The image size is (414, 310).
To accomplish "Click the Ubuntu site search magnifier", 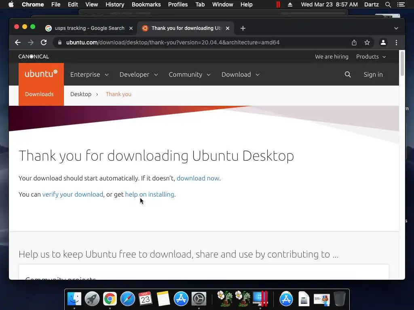I will click(x=348, y=75).
